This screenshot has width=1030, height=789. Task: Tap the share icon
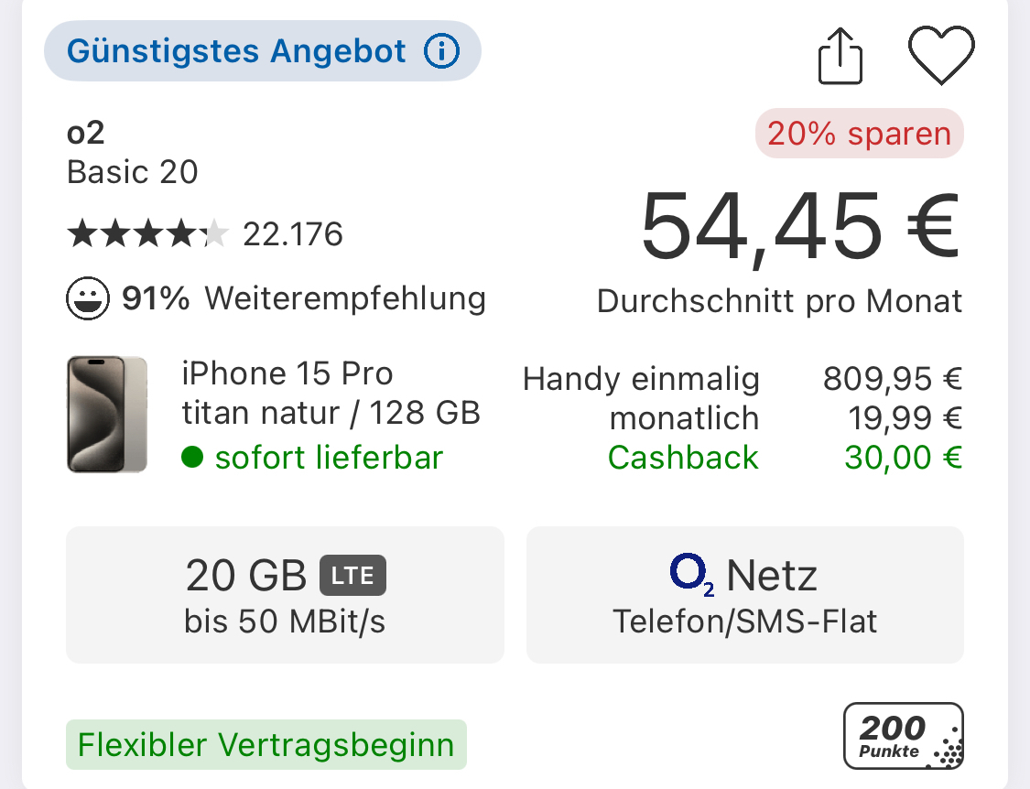[840, 56]
